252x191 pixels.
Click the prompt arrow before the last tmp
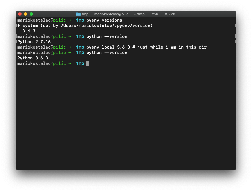70,63
